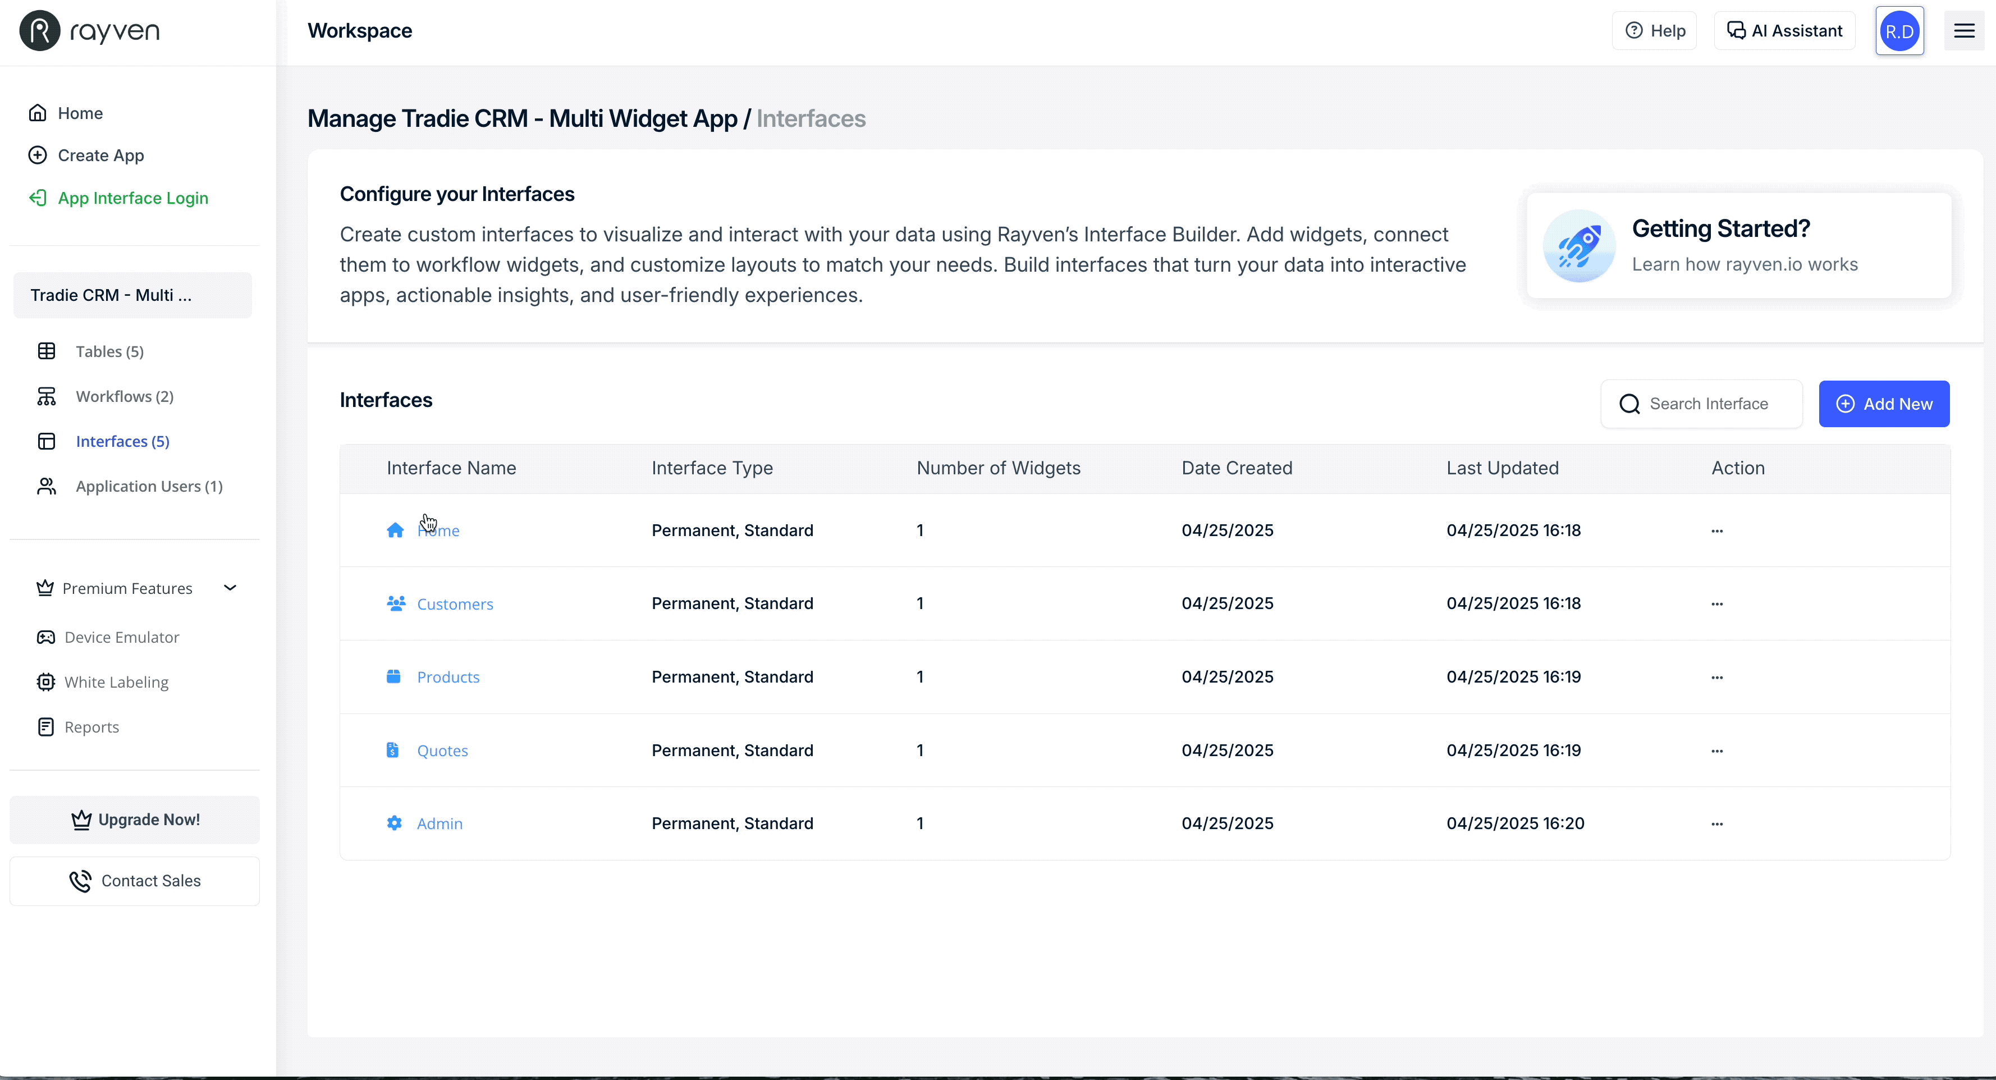Open action menu for Home row
The width and height of the screenshot is (1996, 1080).
(x=1717, y=530)
